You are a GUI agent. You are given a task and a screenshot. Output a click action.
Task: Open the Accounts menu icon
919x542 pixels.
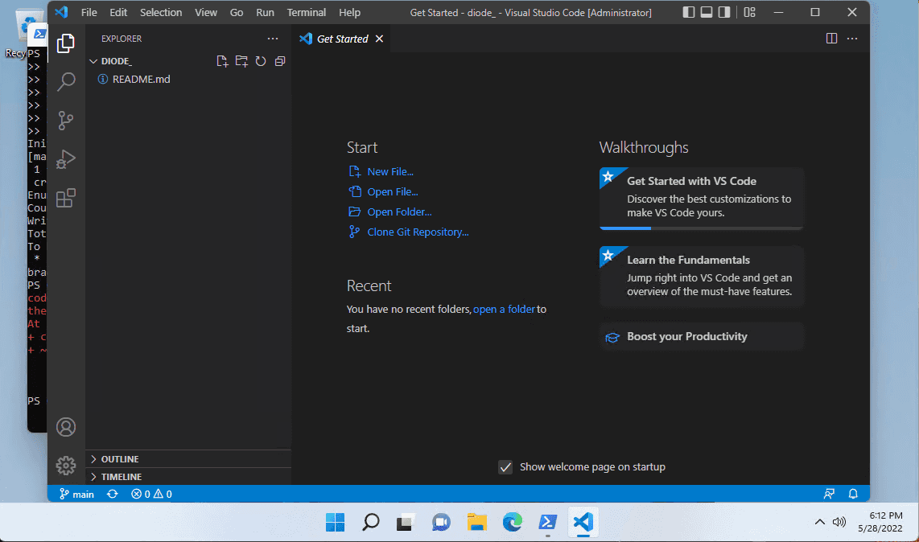tap(66, 427)
